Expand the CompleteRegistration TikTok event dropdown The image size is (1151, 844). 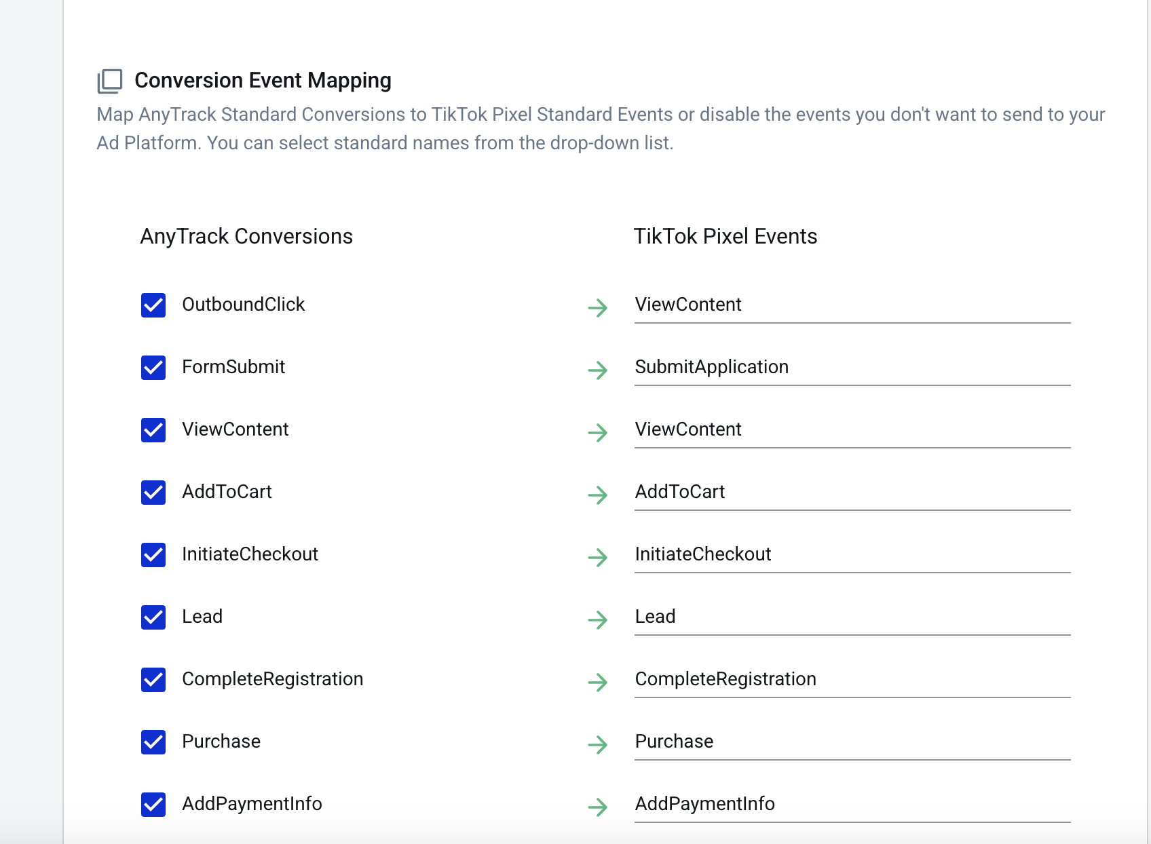[852, 680]
